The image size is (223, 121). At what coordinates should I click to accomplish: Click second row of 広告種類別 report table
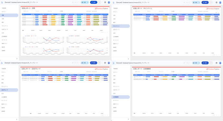(x=176, y=79)
